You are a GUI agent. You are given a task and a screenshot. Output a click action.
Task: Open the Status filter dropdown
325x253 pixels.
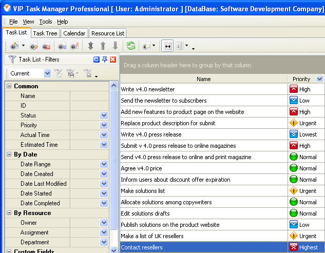tap(104, 115)
